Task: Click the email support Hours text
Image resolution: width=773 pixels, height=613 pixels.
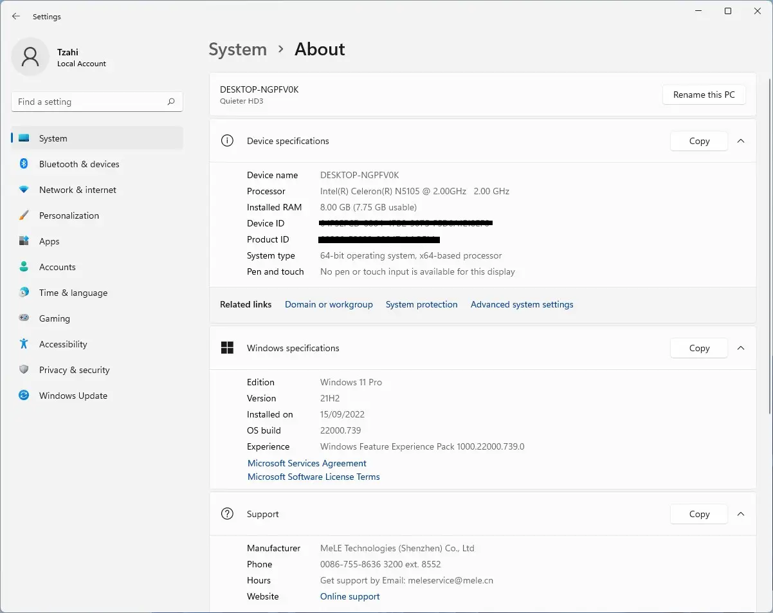Action: 406,580
